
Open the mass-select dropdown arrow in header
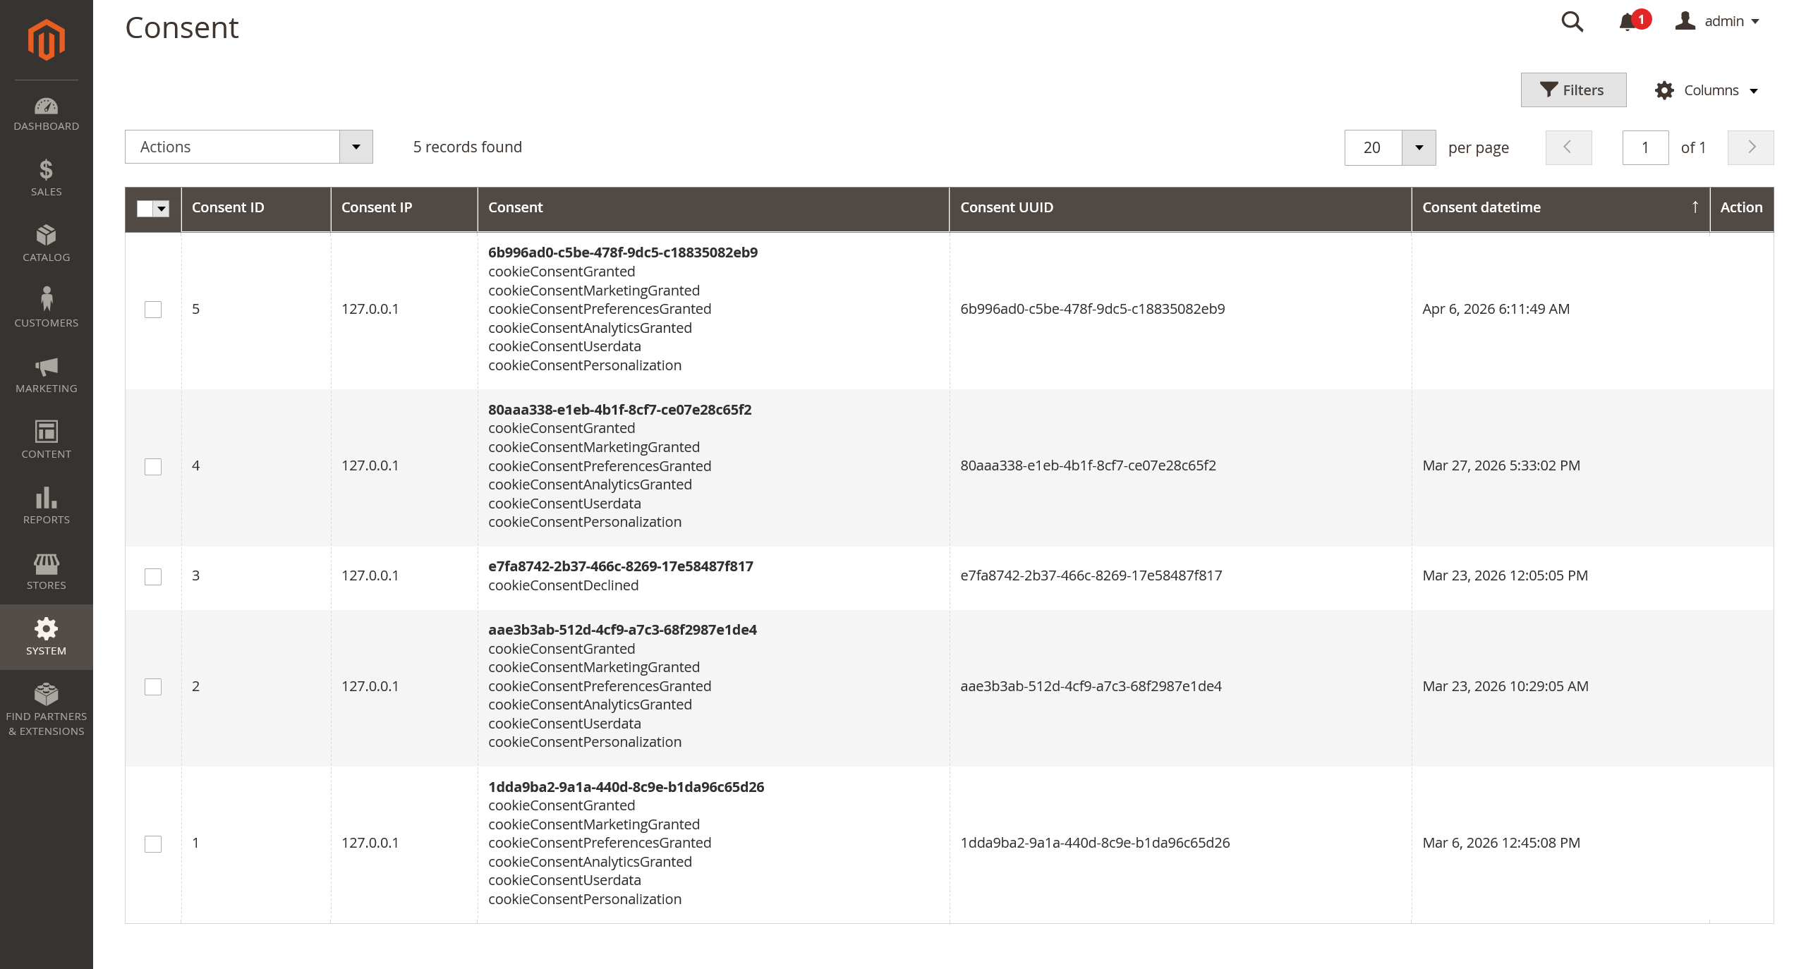point(162,208)
